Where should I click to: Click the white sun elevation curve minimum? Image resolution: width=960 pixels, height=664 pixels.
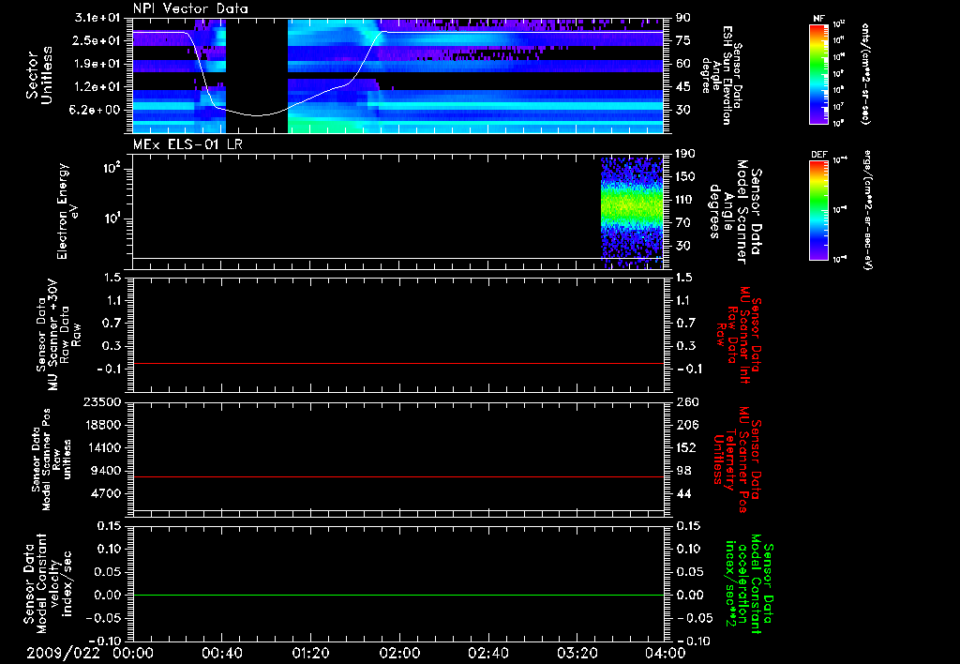257,115
